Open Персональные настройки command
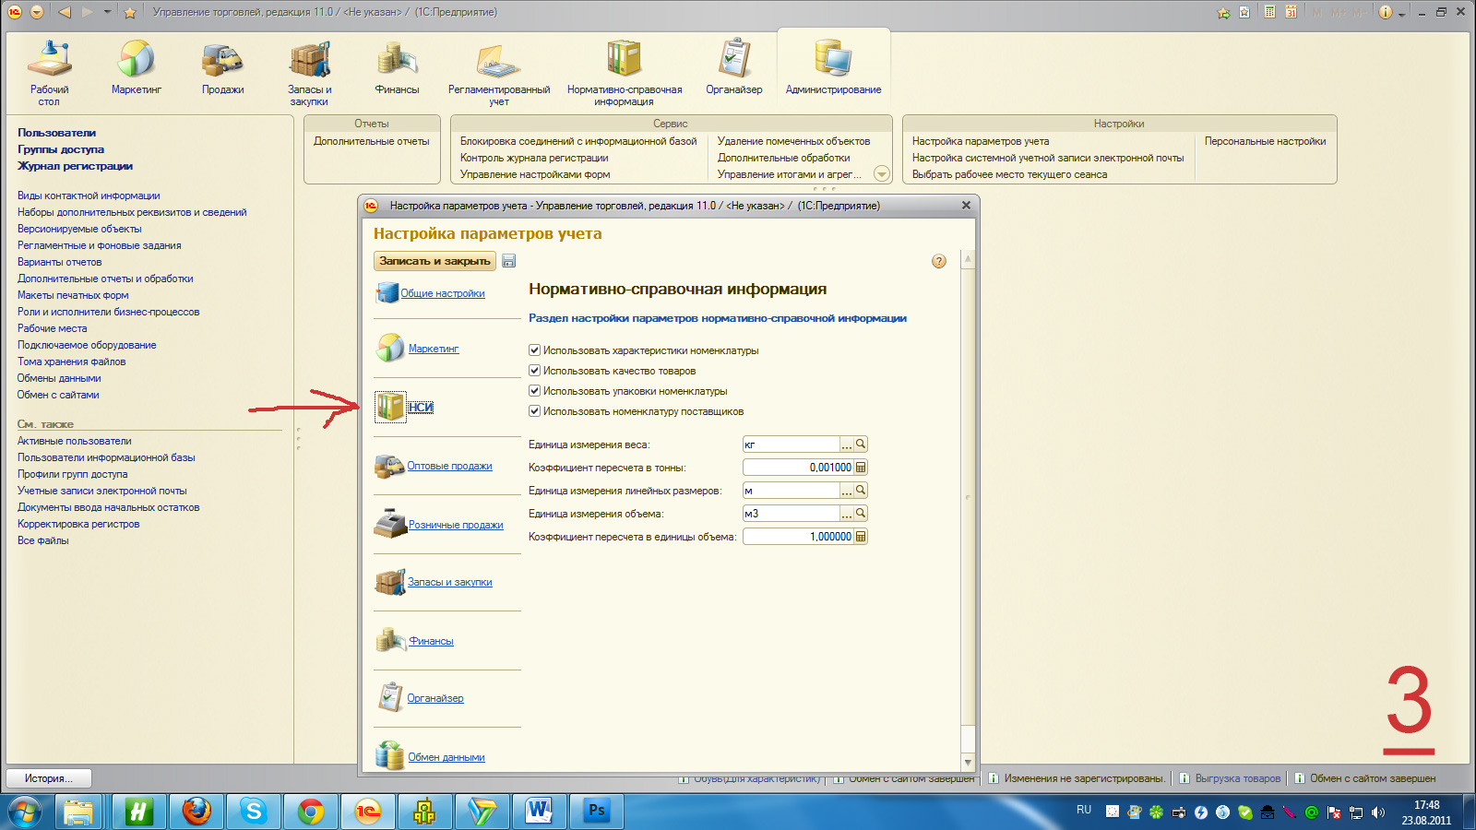1476x830 pixels. [x=1265, y=141]
